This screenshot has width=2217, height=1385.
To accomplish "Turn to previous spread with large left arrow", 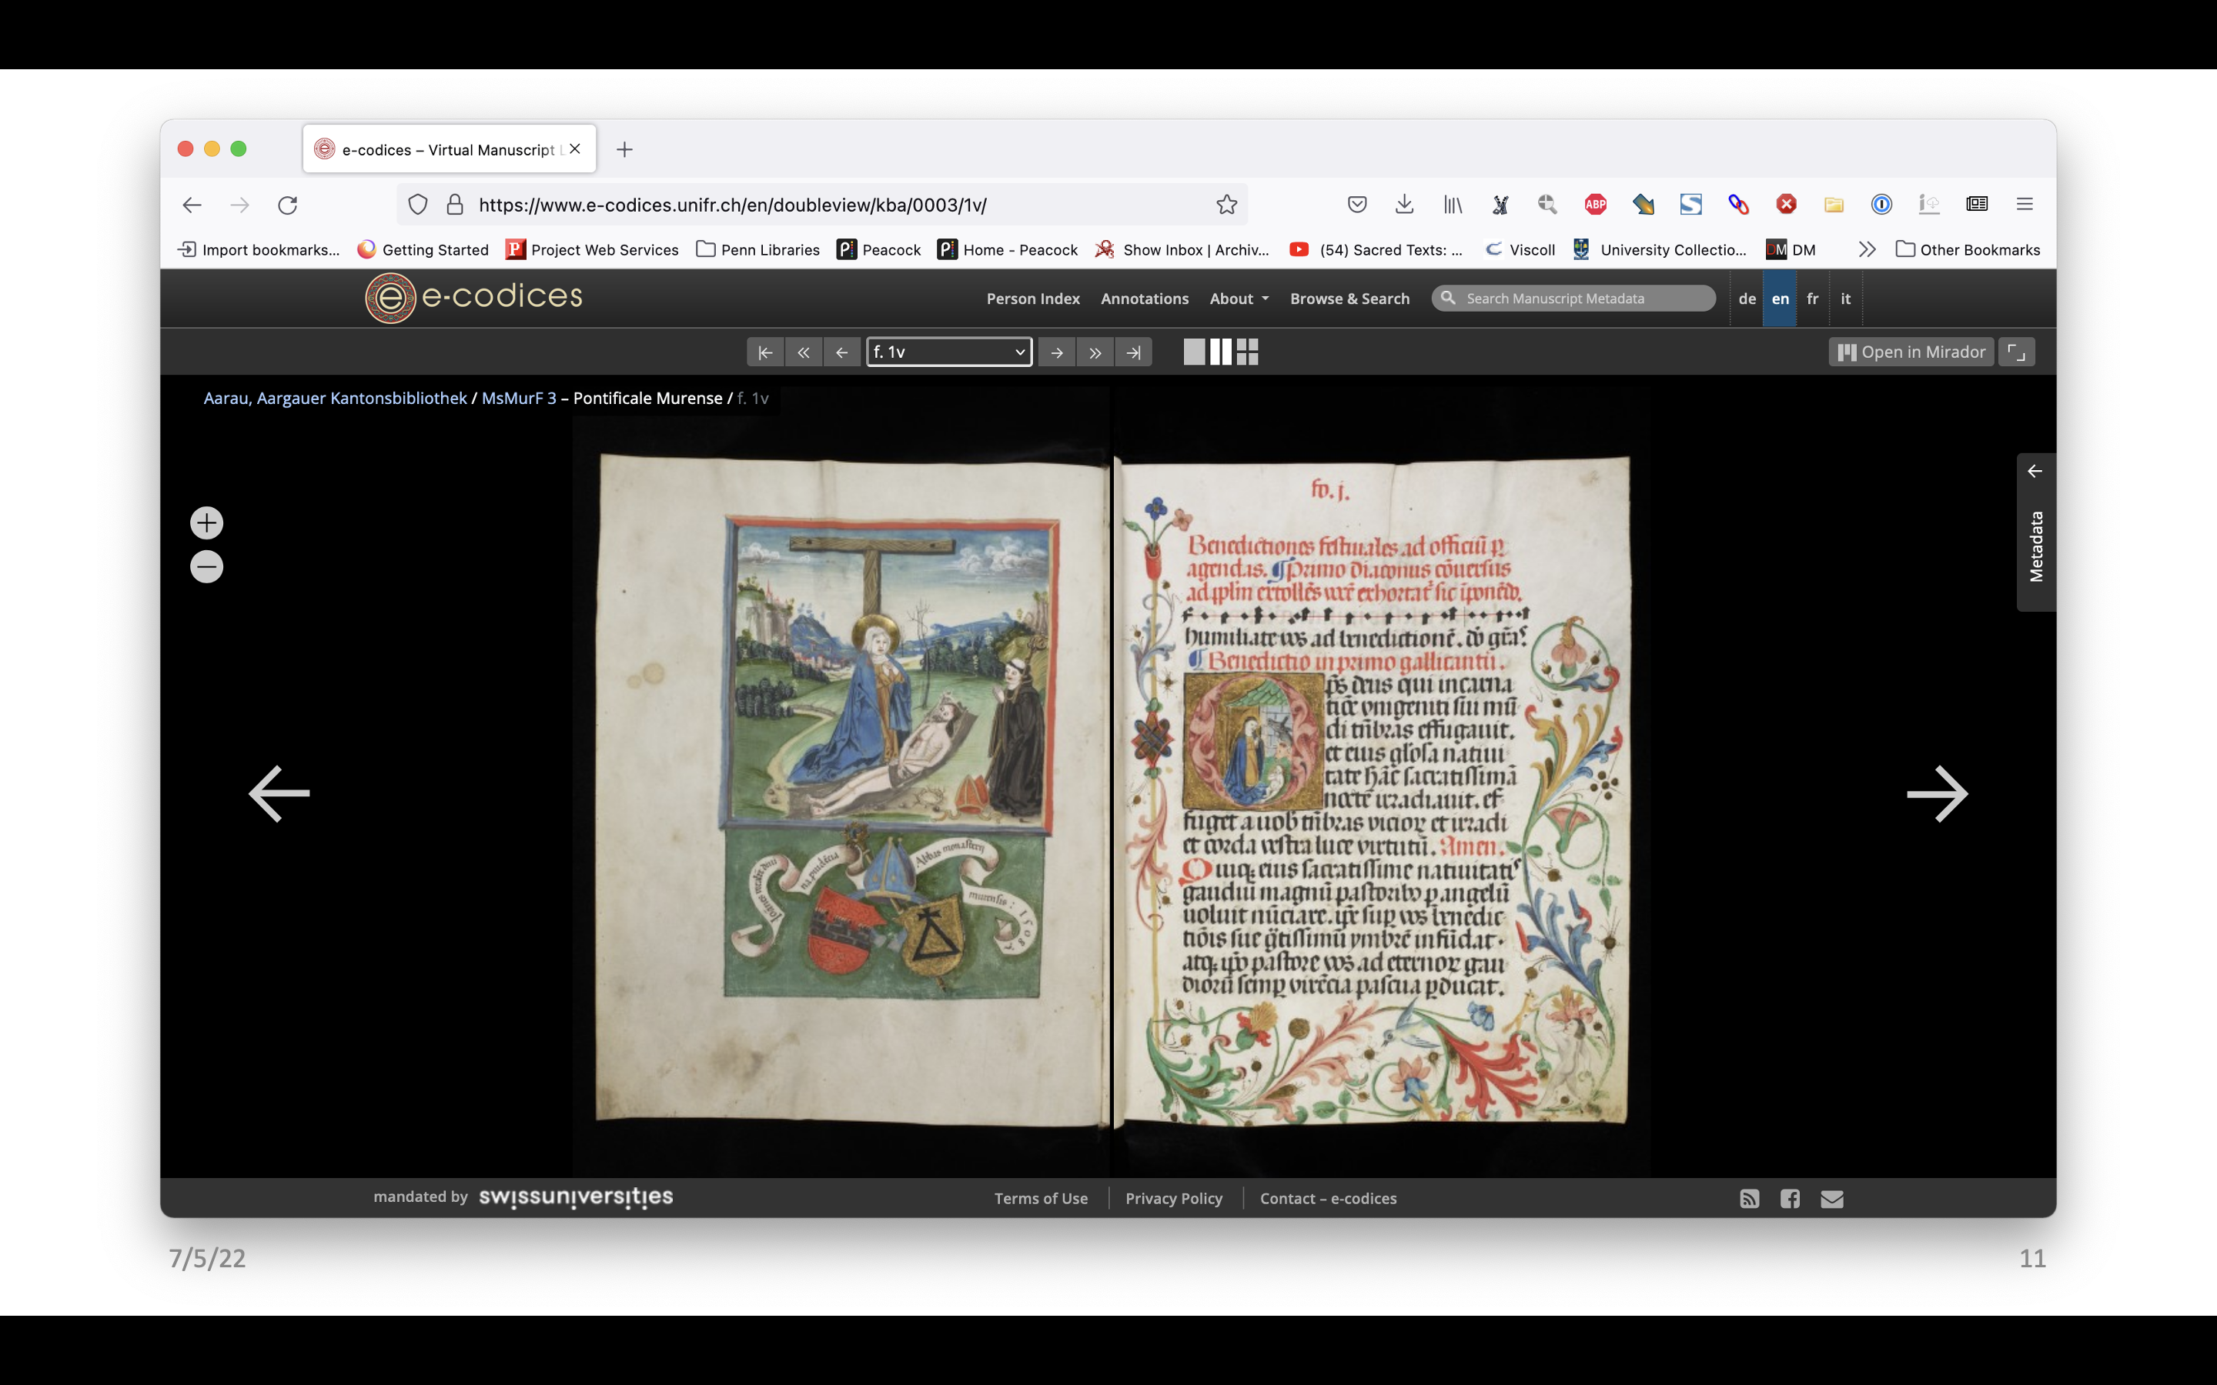I will [279, 793].
